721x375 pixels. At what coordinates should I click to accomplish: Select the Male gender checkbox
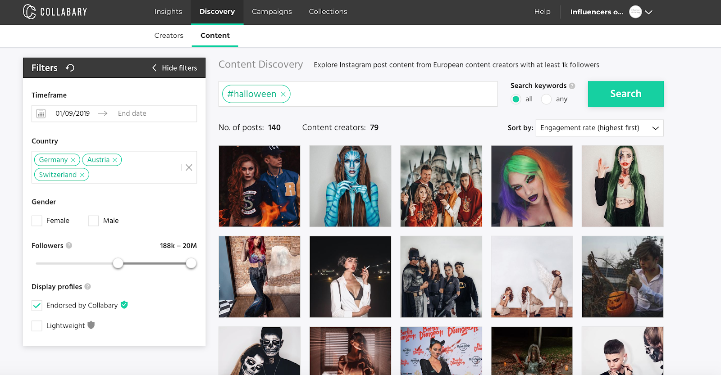[x=93, y=221]
